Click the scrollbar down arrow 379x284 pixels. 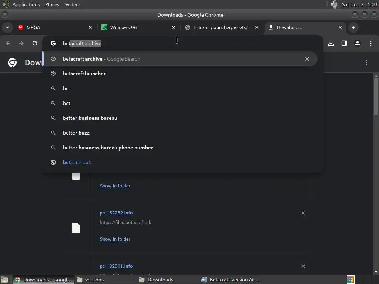(x=376, y=272)
